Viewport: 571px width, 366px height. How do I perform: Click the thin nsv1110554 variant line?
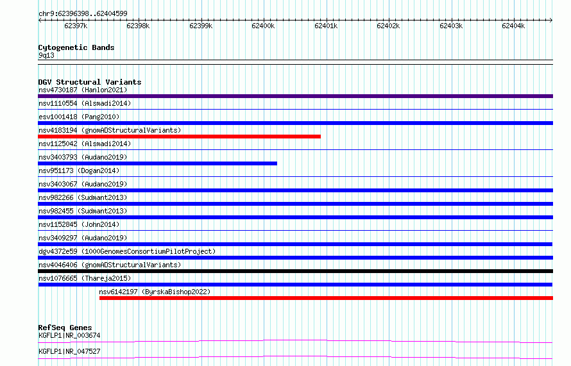click(x=295, y=109)
